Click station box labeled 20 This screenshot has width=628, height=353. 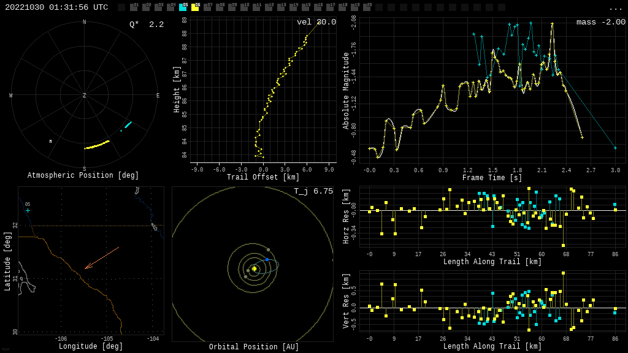367,7
